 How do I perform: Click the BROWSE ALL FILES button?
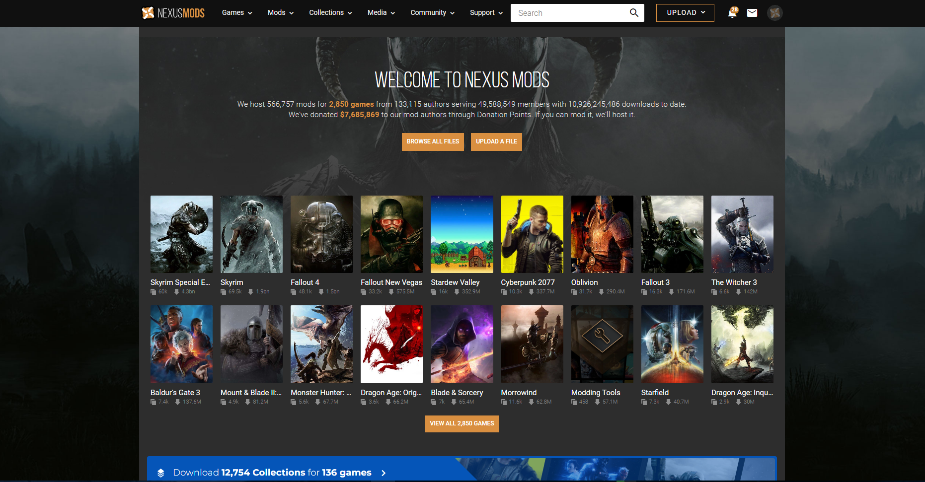pos(433,141)
